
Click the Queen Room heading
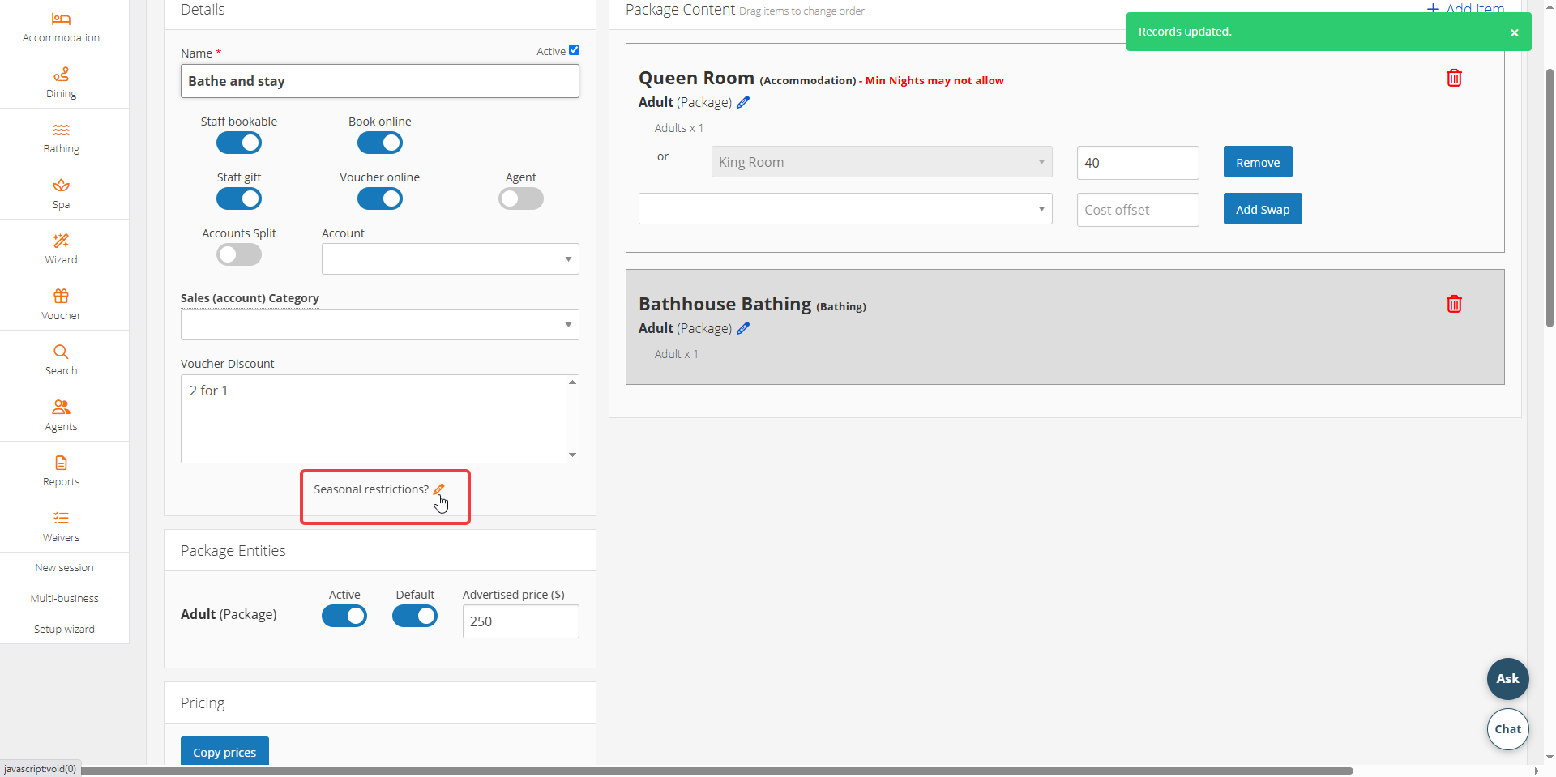point(696,79)
